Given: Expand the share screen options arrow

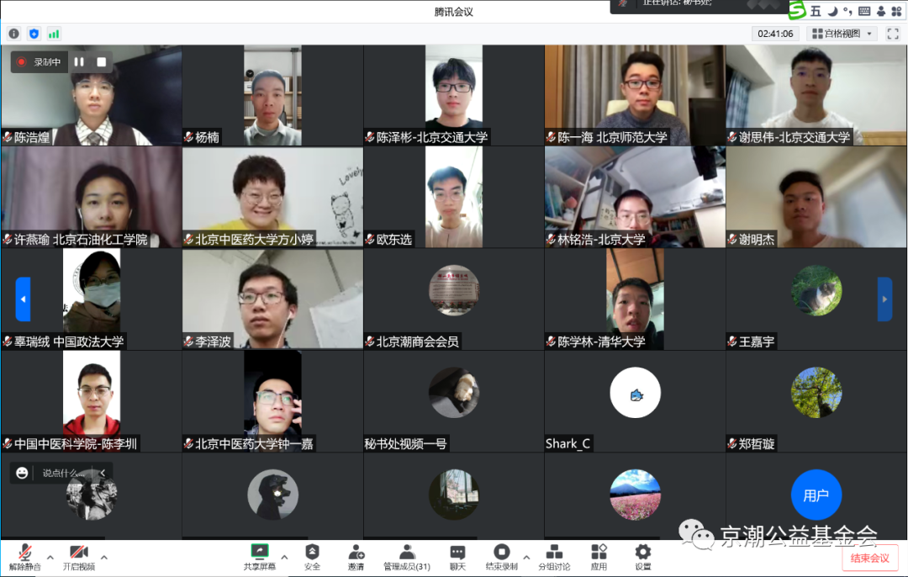Looking at the screenshot, I should [284, 557].
